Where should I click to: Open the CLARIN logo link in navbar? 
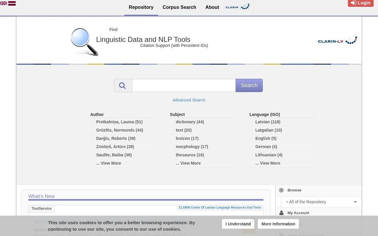tap(238, 7)
